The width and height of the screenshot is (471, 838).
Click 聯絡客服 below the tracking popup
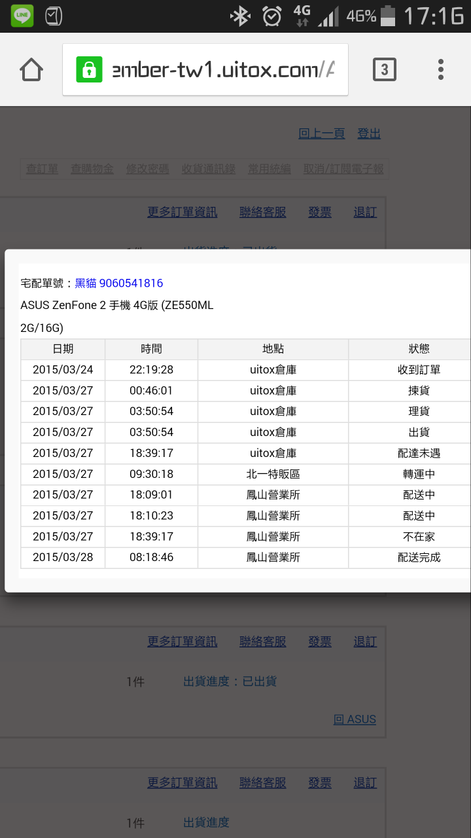coord(263,642)
